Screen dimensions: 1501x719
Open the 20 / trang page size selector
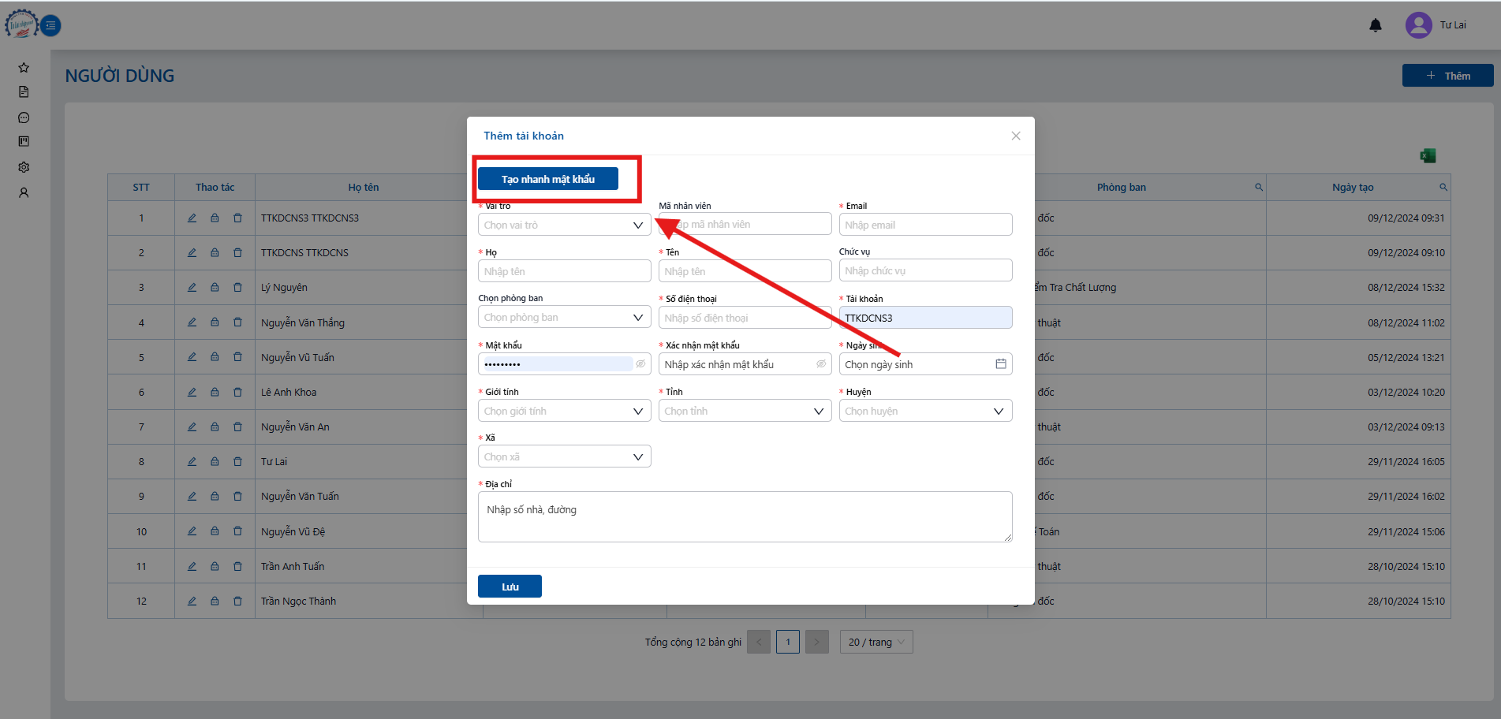876,642
